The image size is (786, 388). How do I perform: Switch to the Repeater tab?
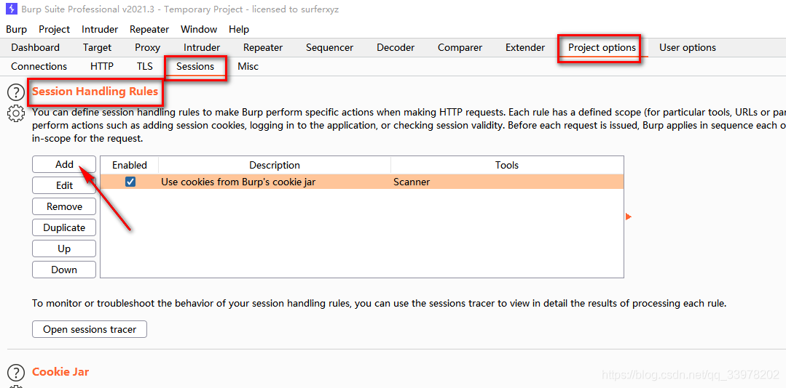tap(263, 47)
